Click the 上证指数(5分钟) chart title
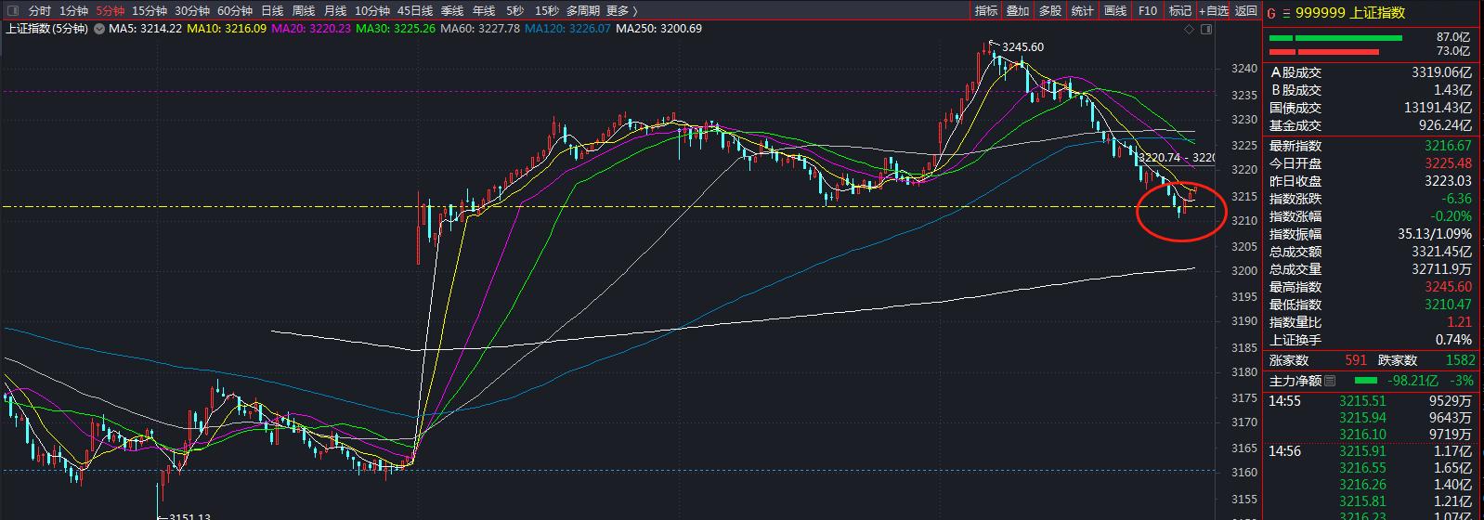The height and width of the screenshot is (520, 1484). (x=46, y=29)
